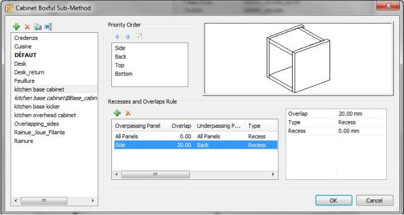404x215 pixels.
Task: Duplicate the selected sub-method
Action: [x=38, y=27]
